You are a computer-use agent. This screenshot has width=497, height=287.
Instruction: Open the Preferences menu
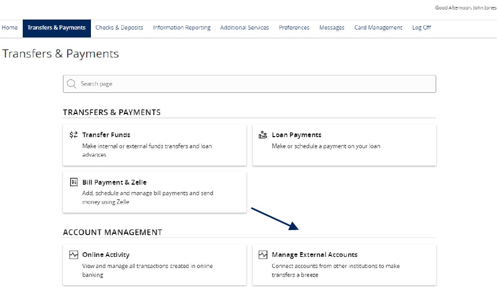click(x=294, y=28)
